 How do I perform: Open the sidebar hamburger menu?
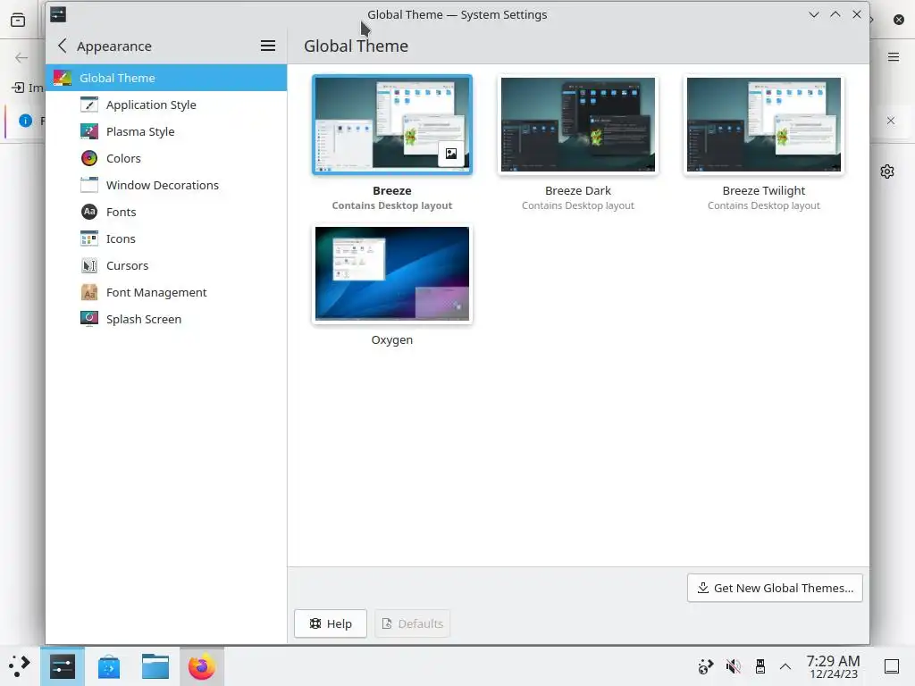pos(268,46)
